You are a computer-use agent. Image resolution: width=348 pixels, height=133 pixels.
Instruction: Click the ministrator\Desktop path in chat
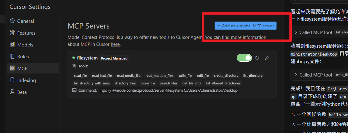point(314,54)
